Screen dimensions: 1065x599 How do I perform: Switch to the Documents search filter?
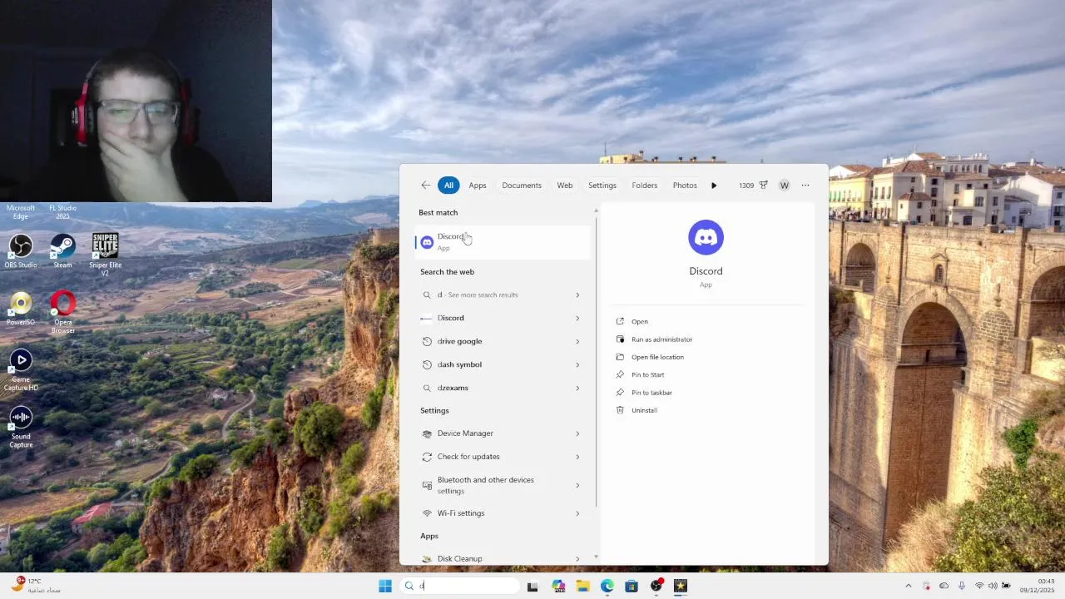[522, 185]
